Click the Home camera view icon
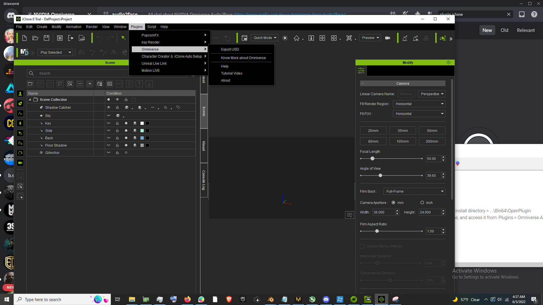543x305 pixels. [x=296, y=38]
